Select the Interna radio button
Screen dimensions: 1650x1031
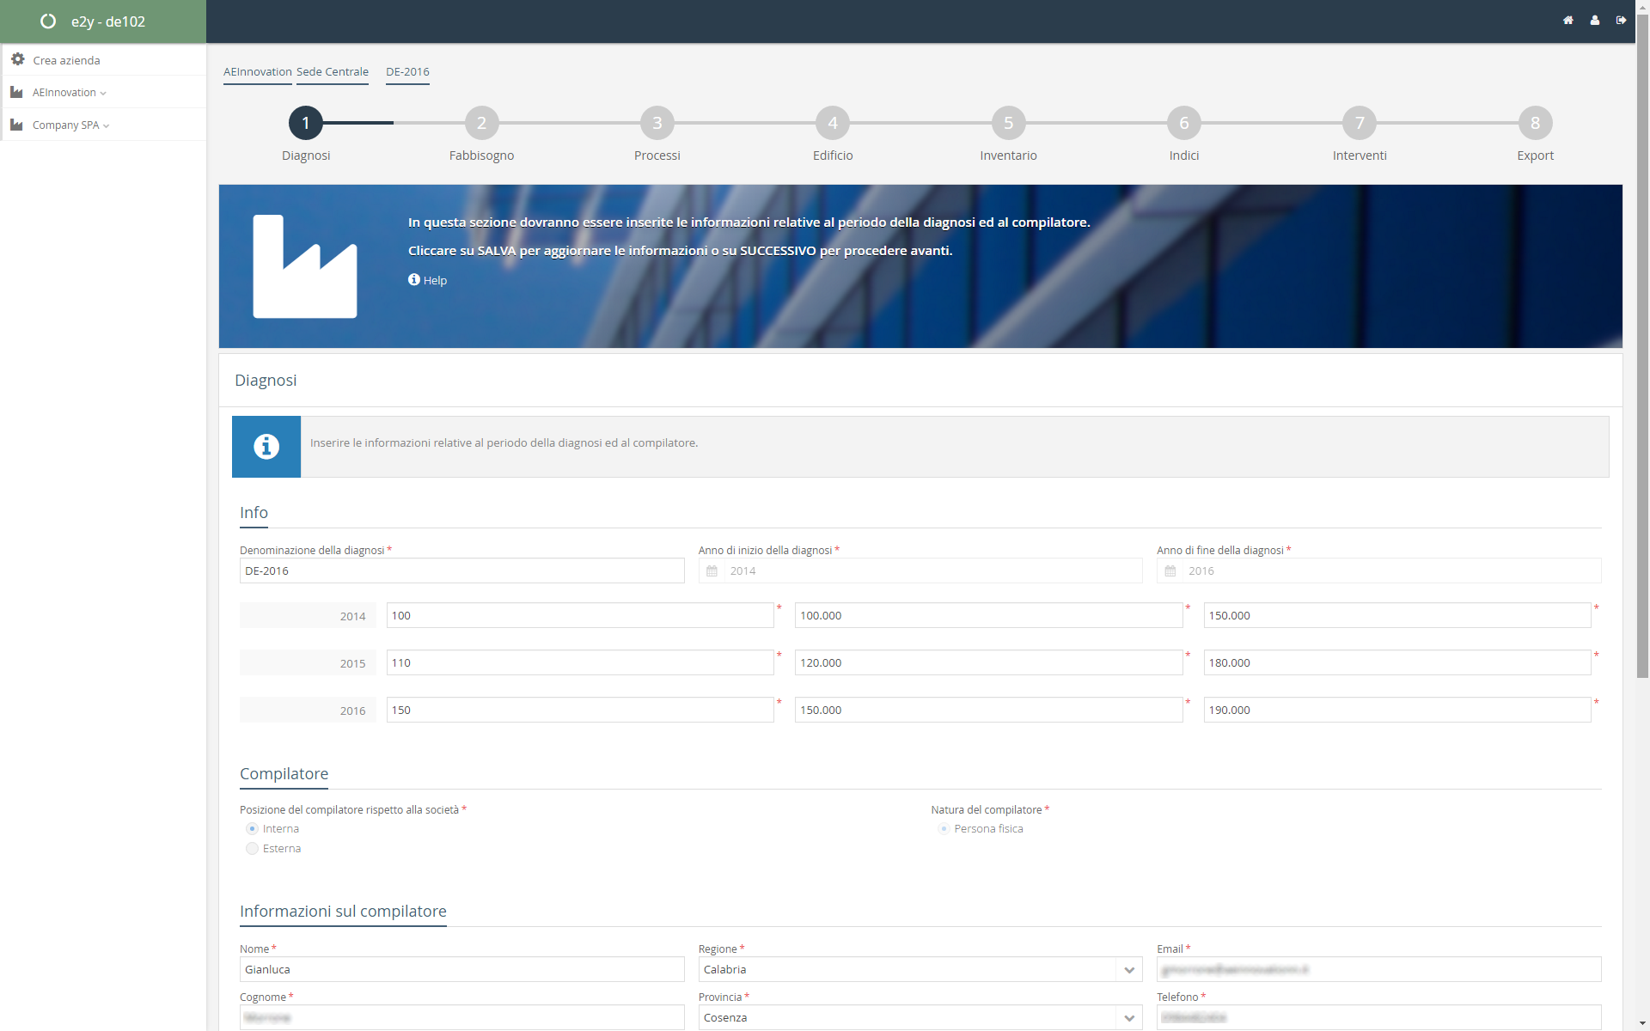(252, 829)
